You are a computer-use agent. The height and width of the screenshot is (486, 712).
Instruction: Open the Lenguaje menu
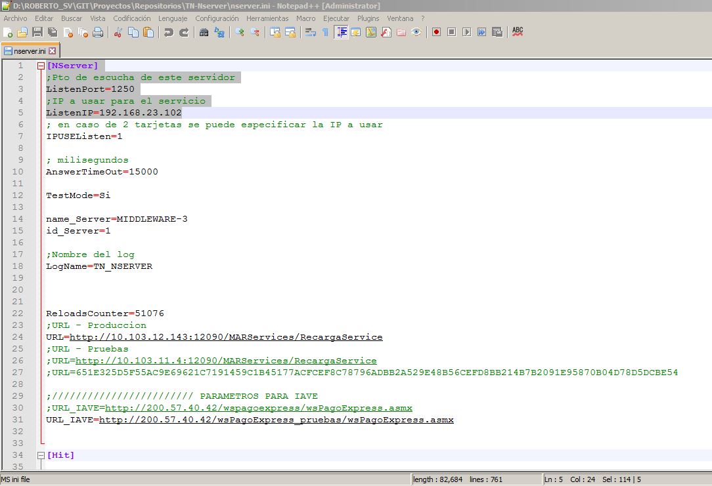[x=173, y=18]
